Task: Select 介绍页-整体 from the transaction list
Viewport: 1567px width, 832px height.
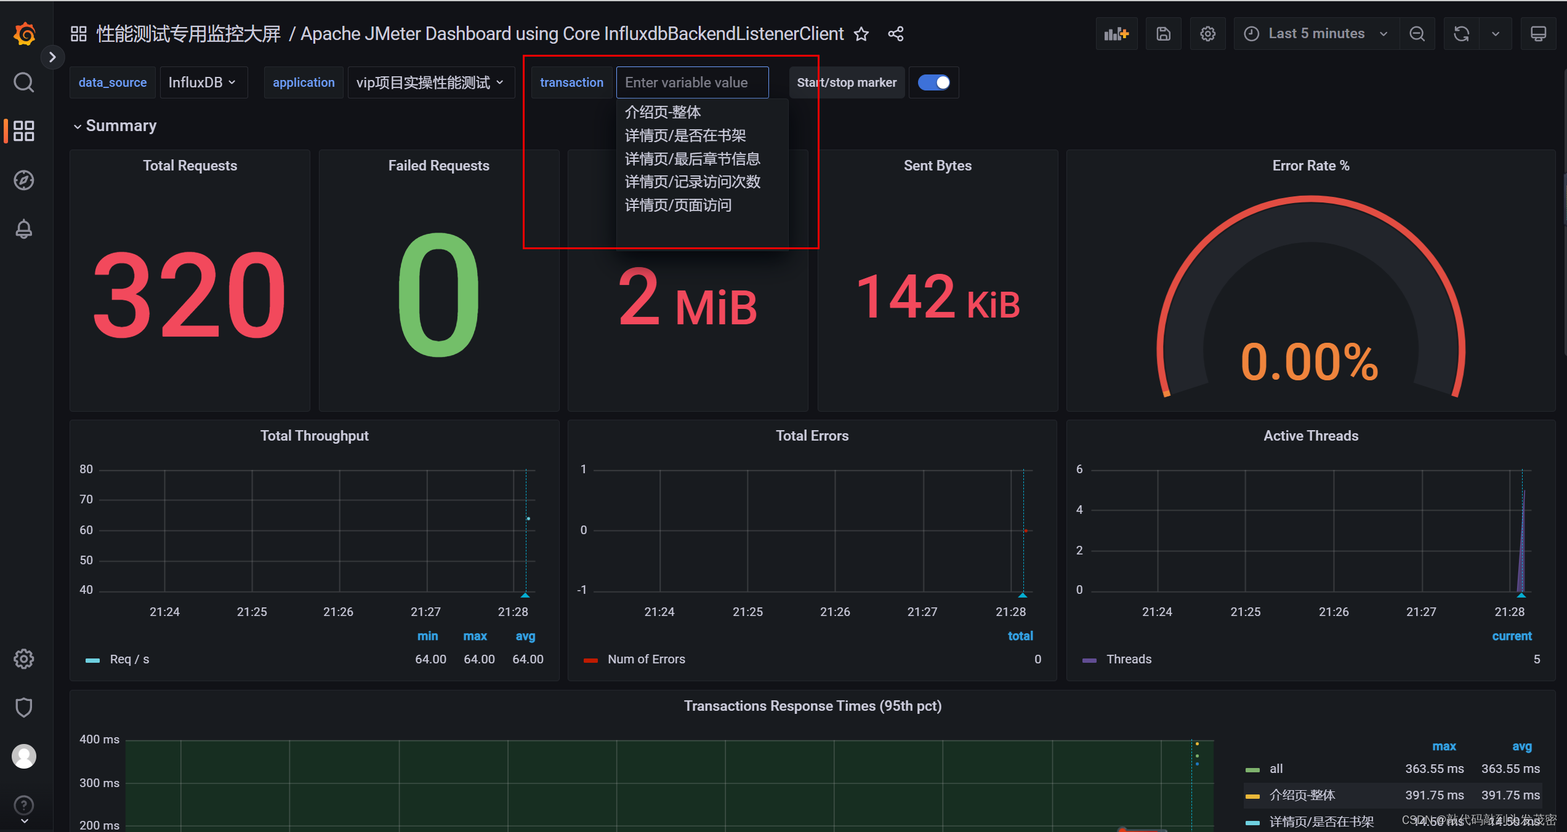Action: [663, 112]
